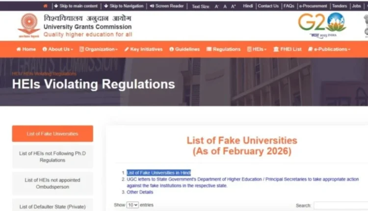The image size is (368, 211).
Task: Open the G20 India logo
Action: [322, 25]
